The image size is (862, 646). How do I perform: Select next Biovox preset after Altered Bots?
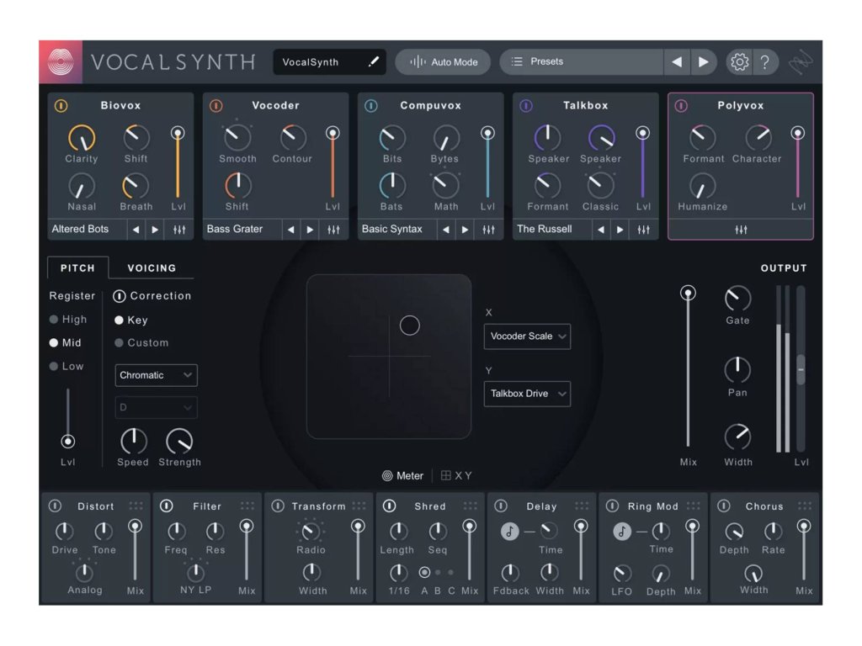(x=155, y=230)
